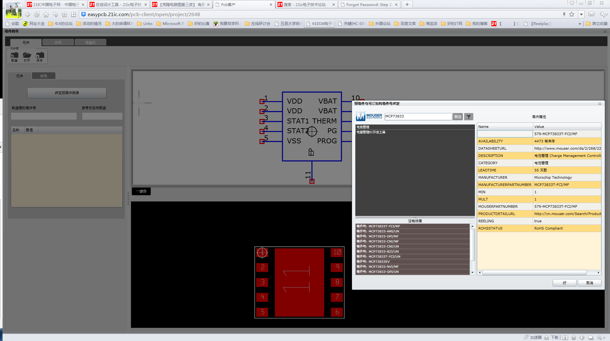Click the 制造商的零件号 input field
This screenshot has height=341, width=610.
click(44, 116)
